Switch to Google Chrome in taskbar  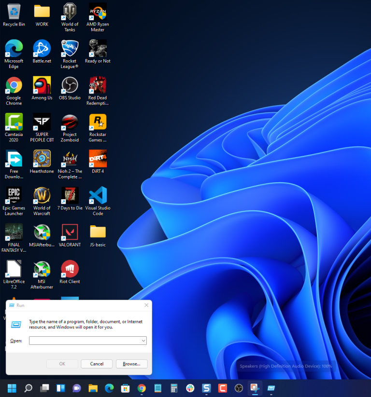point(142,388)
